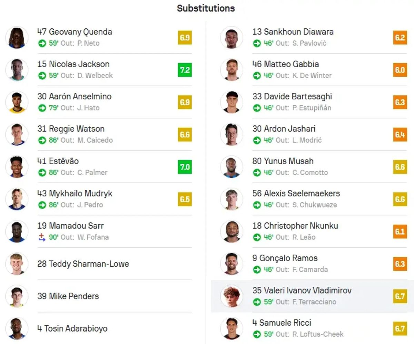
Task: Select Mike Penders in the substitutes list
Action: pyautogui.click(x=98, y=296)
